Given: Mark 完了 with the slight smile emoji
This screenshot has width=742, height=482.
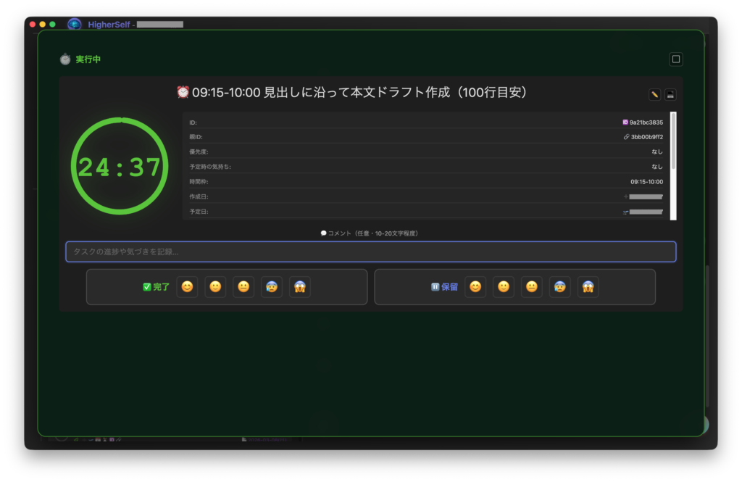Looking at the screenshot, I should (x=215, y=287).
